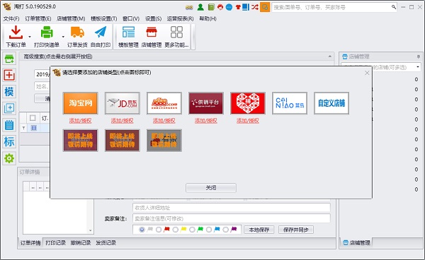Open the 窗口(V) menu
Viewport: 425px width, 260px height.
click(x=131, y=18)
